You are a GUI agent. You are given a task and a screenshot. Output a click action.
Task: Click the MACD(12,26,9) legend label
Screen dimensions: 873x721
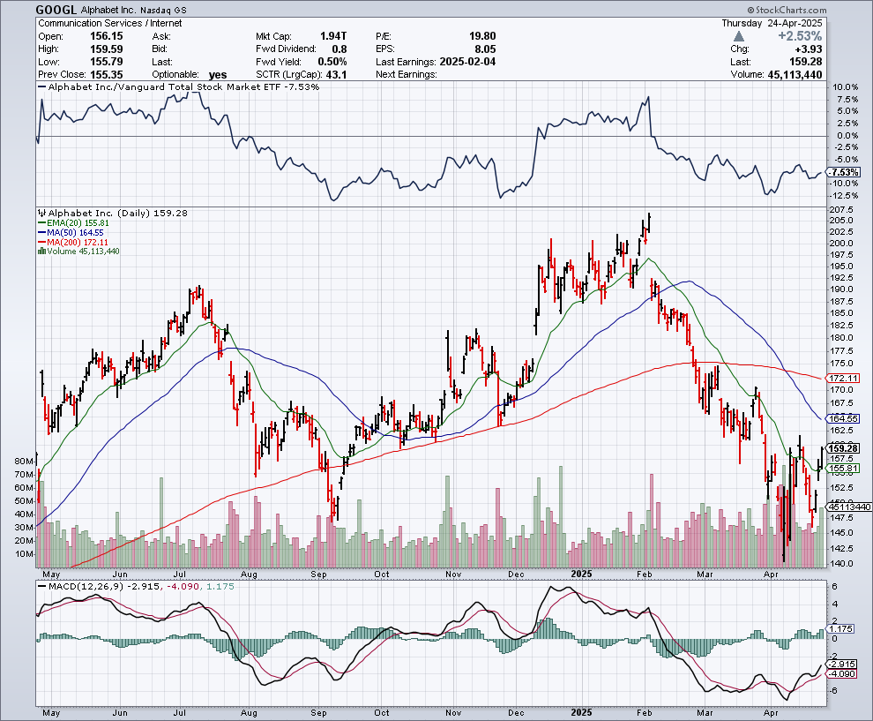(86, 586)
